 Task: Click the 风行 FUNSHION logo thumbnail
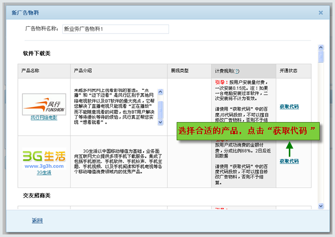pos(44,104)
